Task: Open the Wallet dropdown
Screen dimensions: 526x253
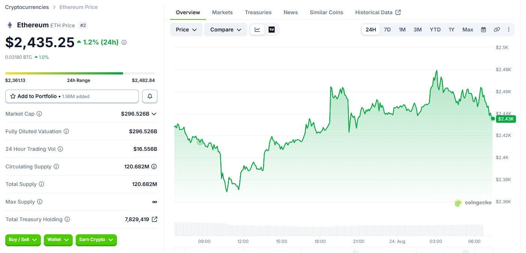Action: tap(58, 240)
